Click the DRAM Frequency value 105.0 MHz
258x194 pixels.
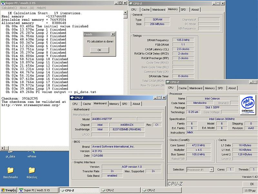(x=183, y=40)
